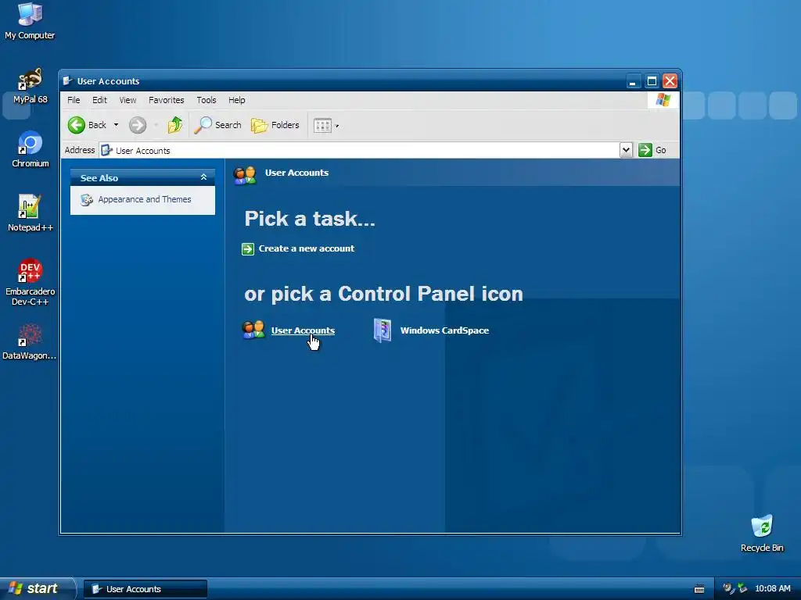The width and height of the screenshot is (801, 600).
Task: Click the Windows CardSpace icon
Action: pos(382,330)
